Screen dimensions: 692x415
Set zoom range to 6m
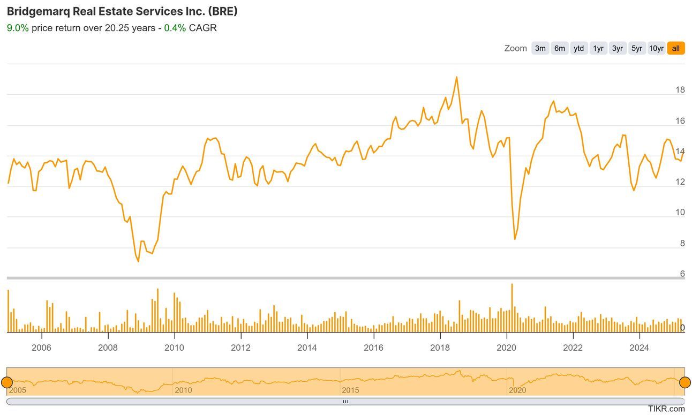(560, 48)
